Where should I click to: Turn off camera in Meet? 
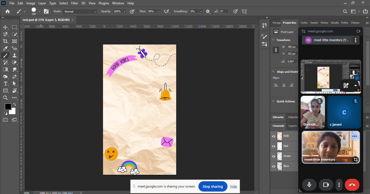coord(326,185)
